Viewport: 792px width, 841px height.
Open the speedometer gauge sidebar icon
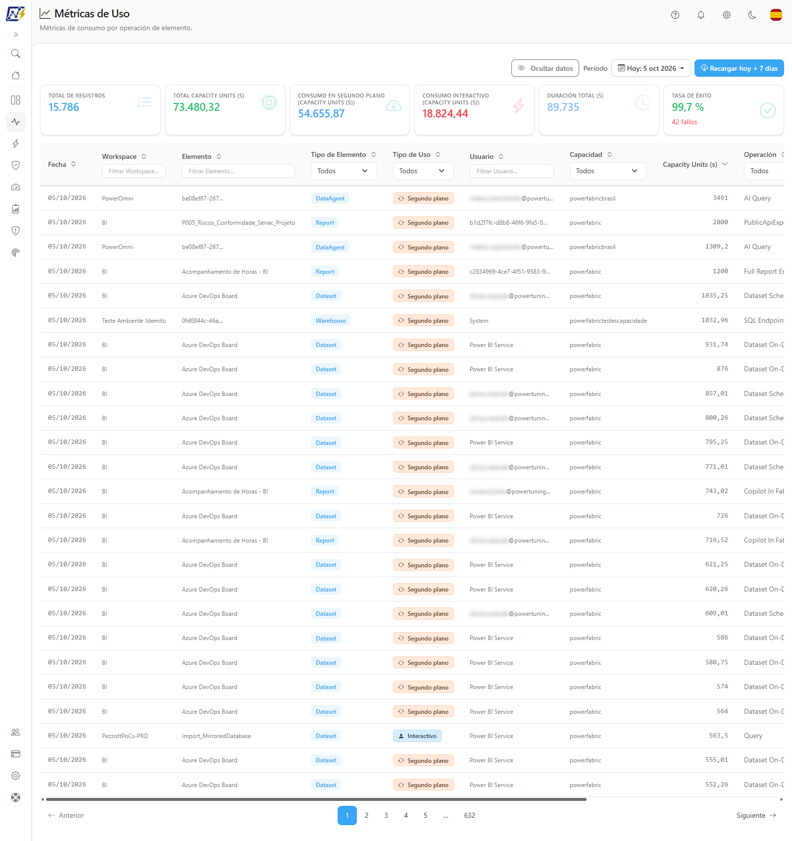[15, 187]
